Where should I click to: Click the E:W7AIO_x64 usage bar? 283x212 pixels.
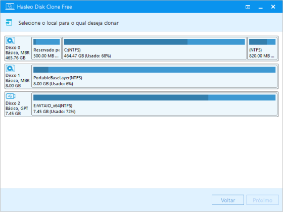point(154,97)
